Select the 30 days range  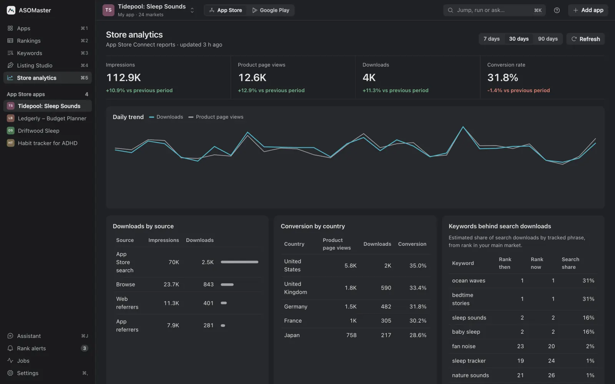[x=519, y=39]
